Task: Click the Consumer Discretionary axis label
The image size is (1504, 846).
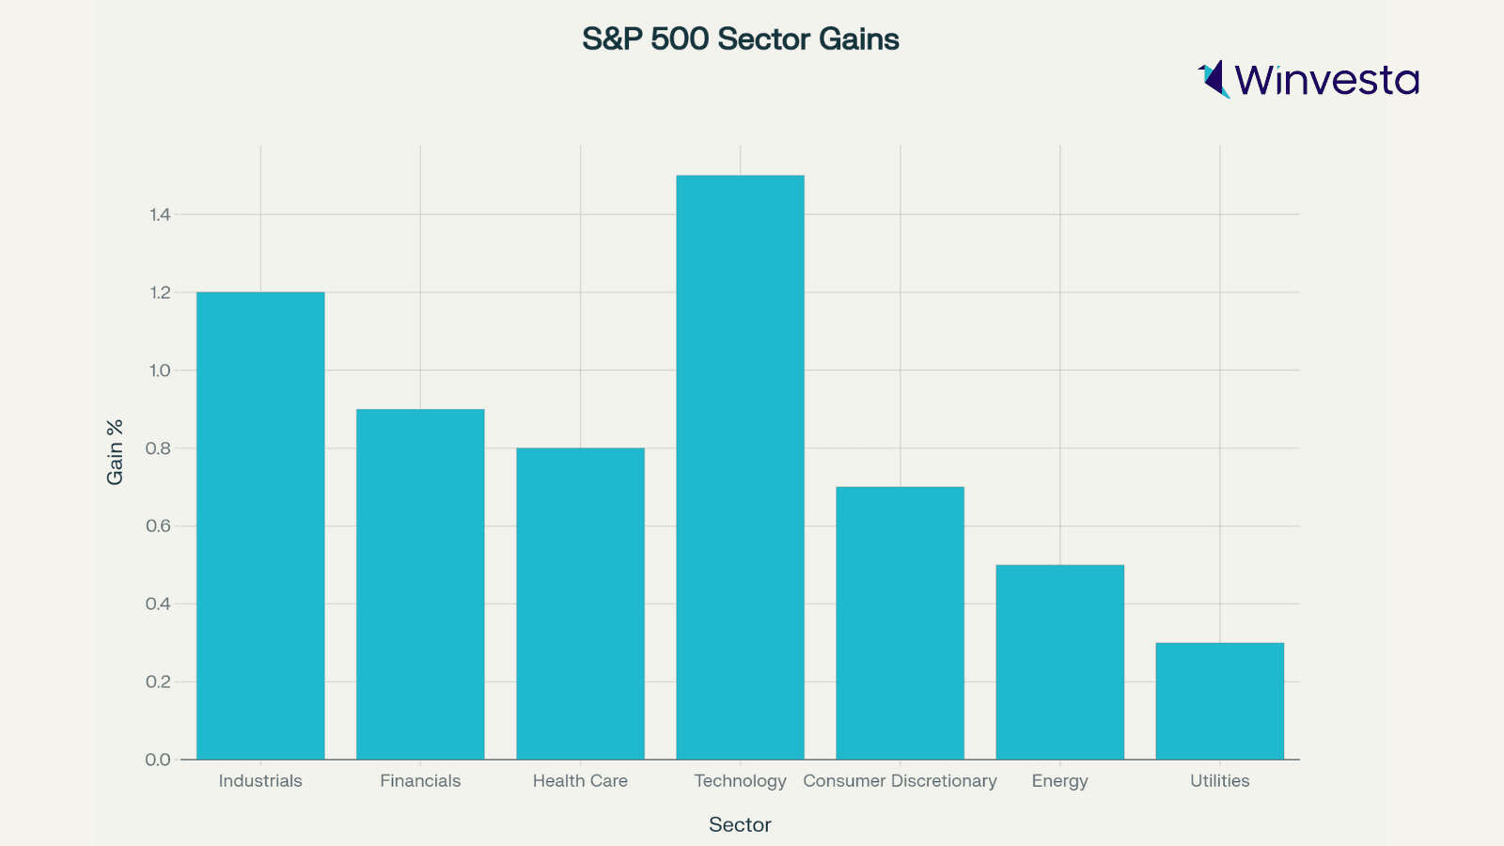Action: 900,781
